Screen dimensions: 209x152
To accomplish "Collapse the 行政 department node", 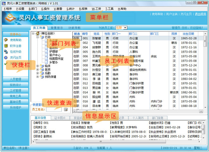I will point(38,37).
